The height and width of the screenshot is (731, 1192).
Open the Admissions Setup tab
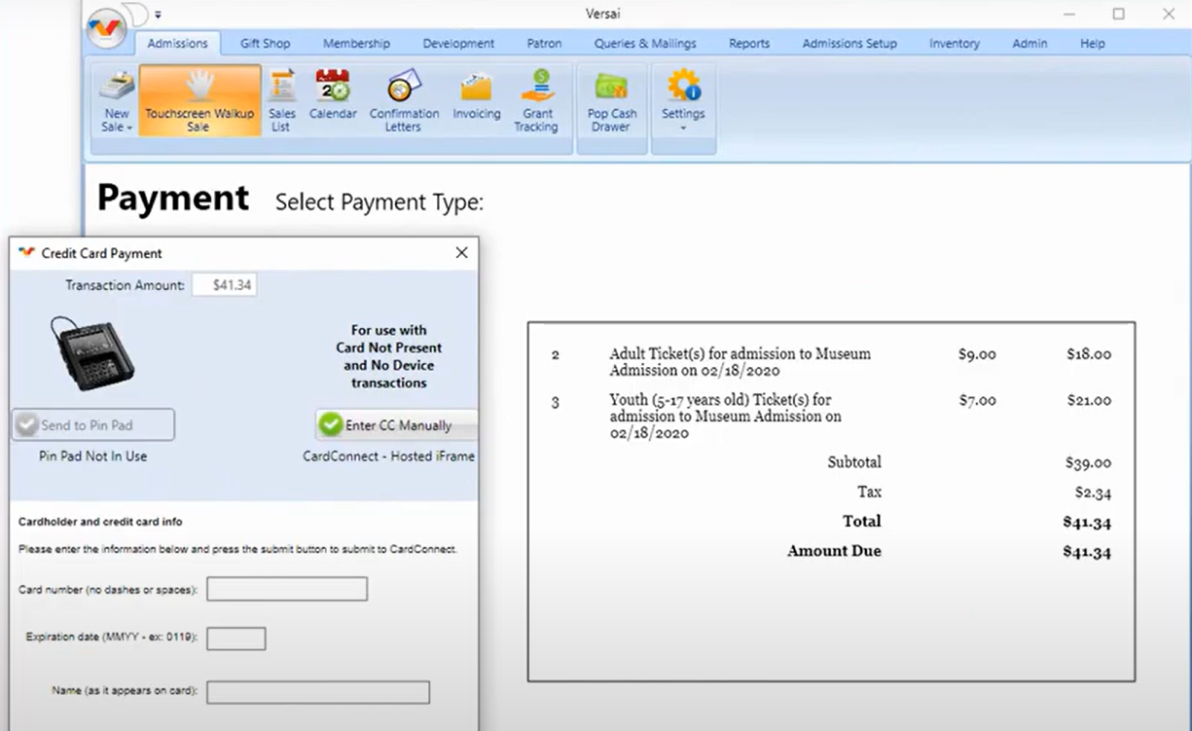tap(849, 43)
